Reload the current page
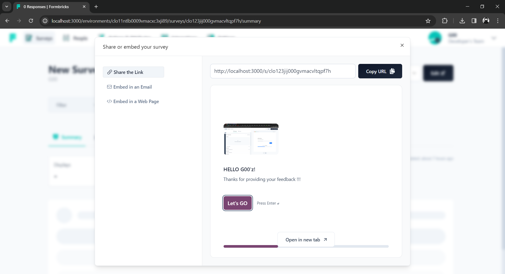This screenshot has height=274, width=505. [x=31, y=21]
